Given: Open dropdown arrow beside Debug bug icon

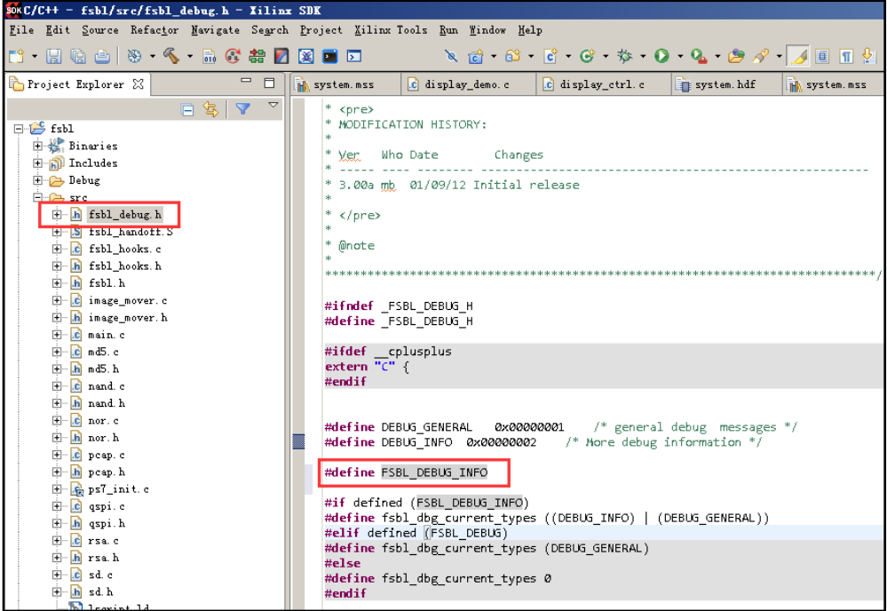Looking at the screenshot, I should coord(643,57).
